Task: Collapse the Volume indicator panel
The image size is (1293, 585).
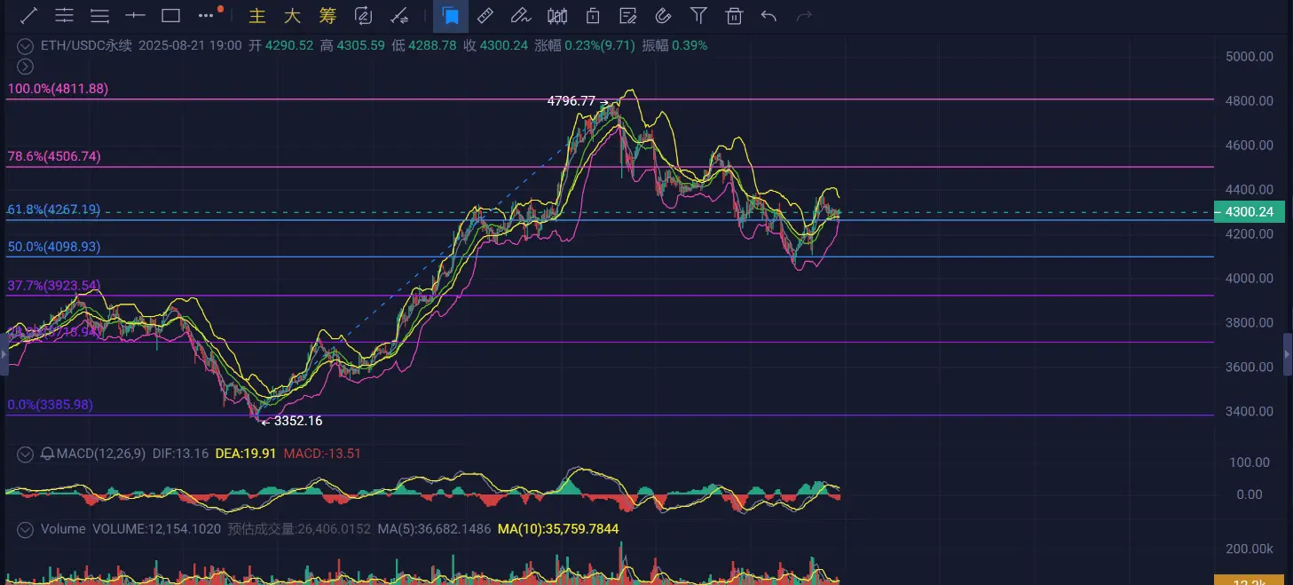Action: tap(26, 529)
